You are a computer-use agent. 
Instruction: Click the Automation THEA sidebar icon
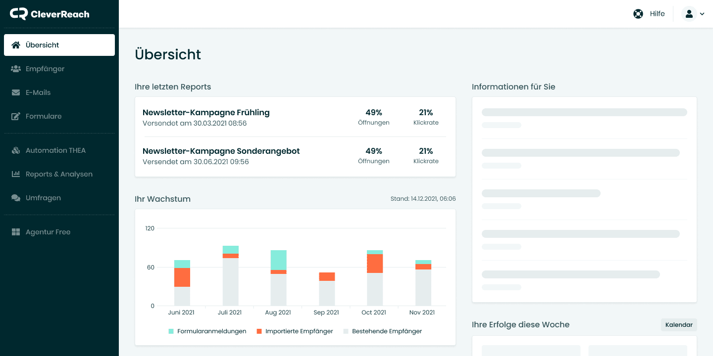15,150
